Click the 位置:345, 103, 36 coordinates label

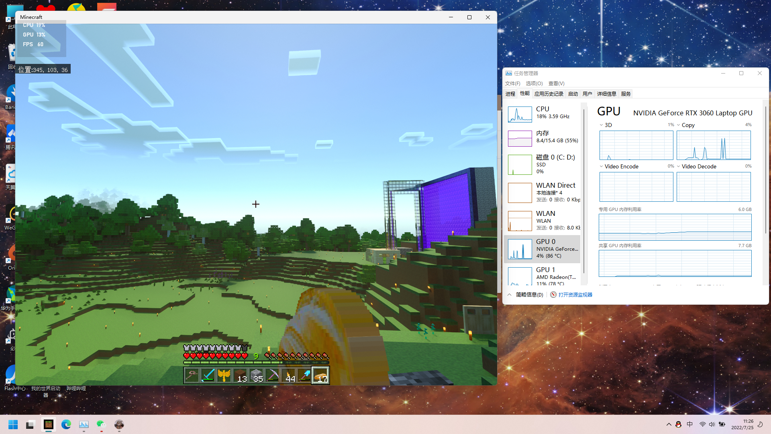click(43, 70)
